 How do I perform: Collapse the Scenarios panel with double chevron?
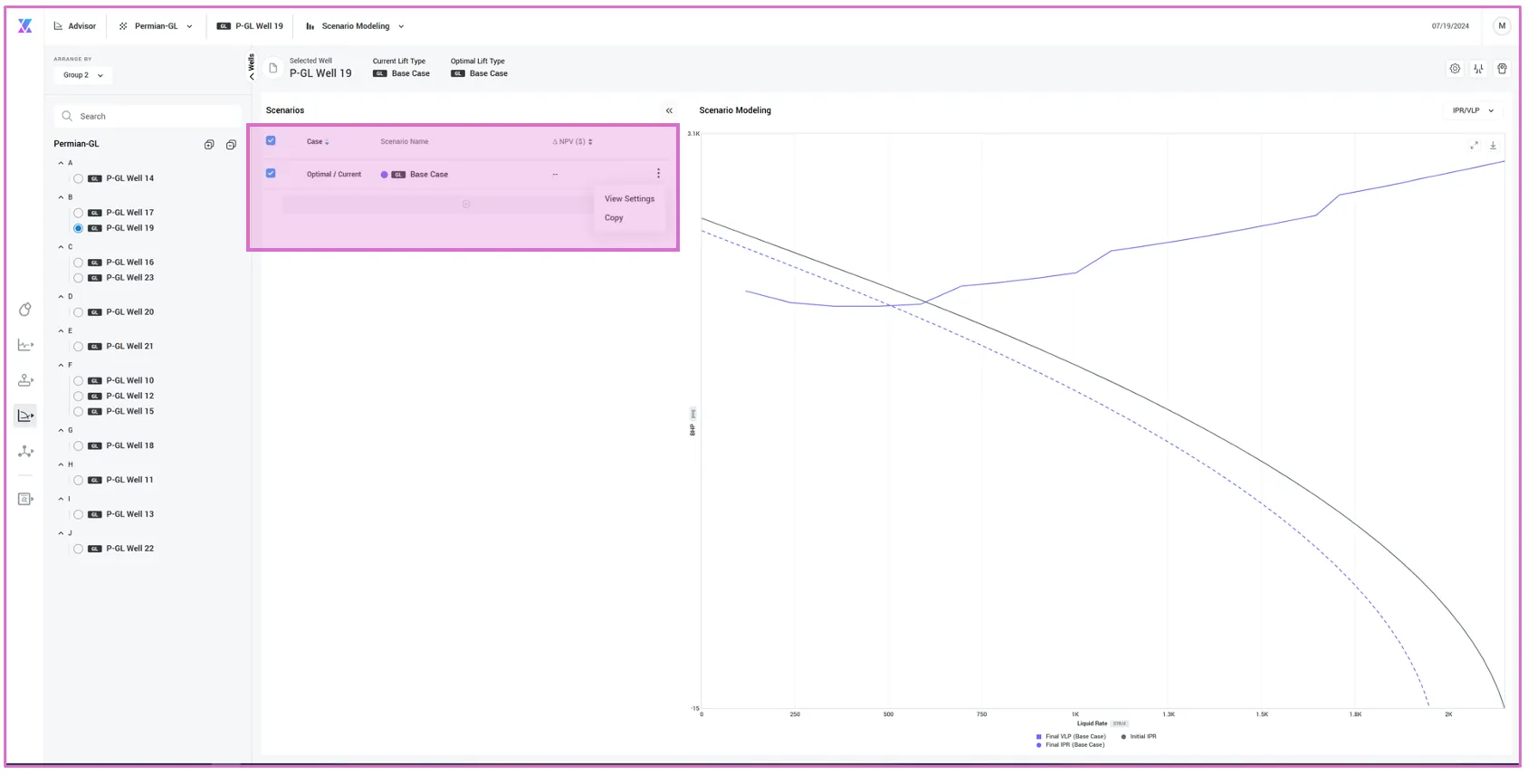pyautogui.click(x=670, y=110)
